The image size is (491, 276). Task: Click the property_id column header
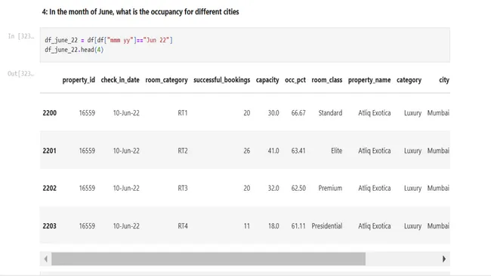(x=79, y=80)
